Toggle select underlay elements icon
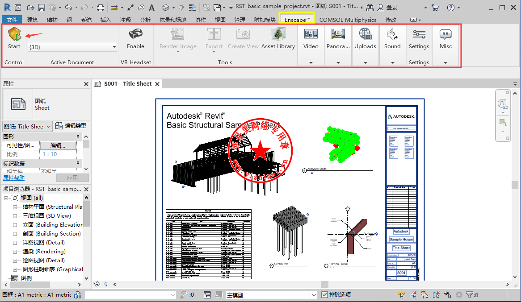Image resolution: width=521 pixels, height=302 pixels. click(x=413, y=295)
